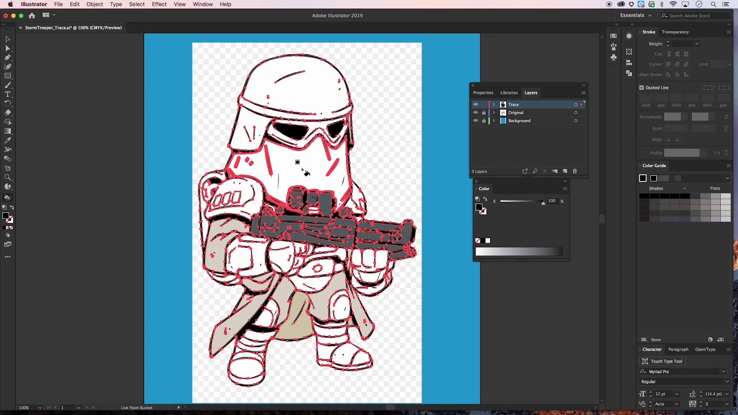Select the Eraser tool

7,112
